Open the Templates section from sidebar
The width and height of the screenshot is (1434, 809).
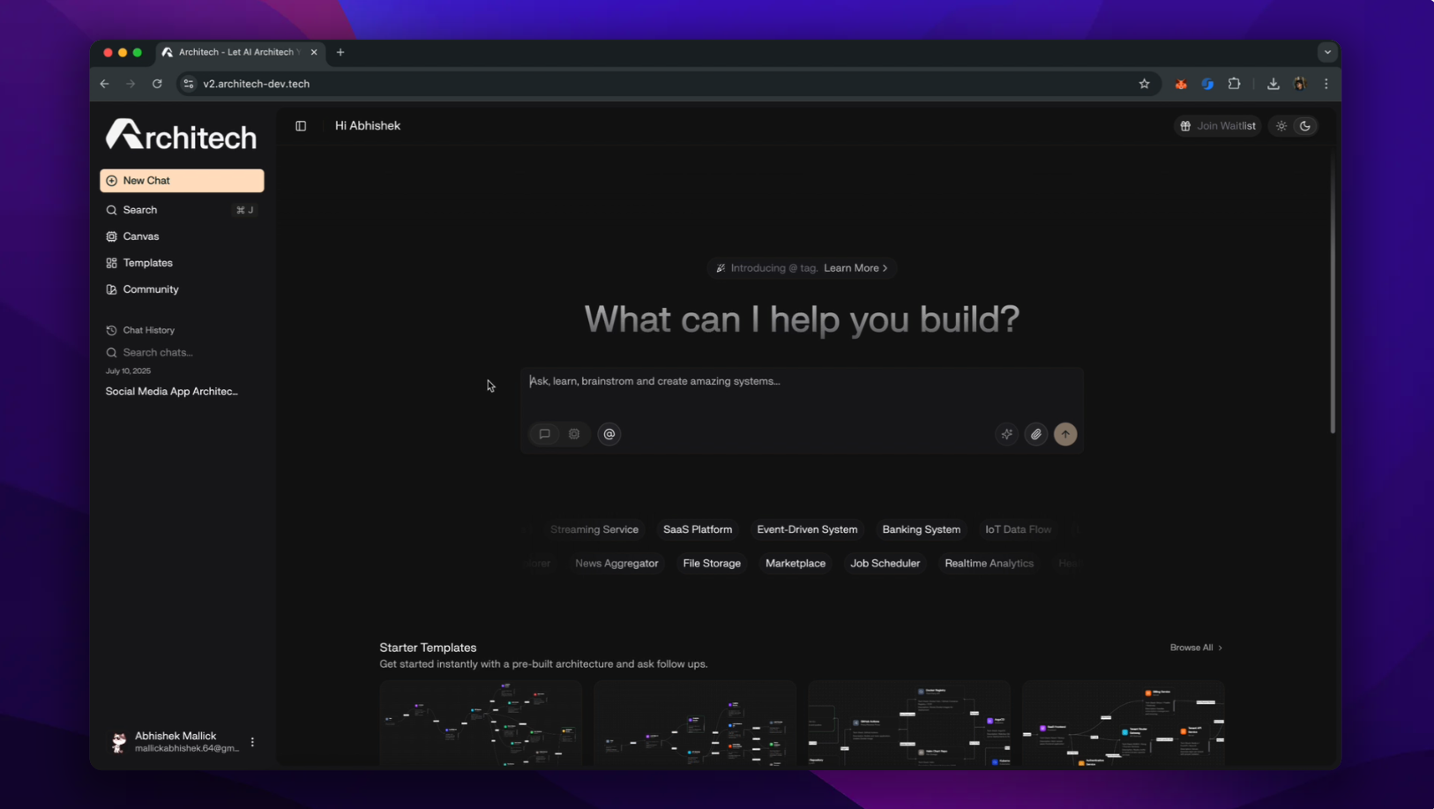click(147, 263)
